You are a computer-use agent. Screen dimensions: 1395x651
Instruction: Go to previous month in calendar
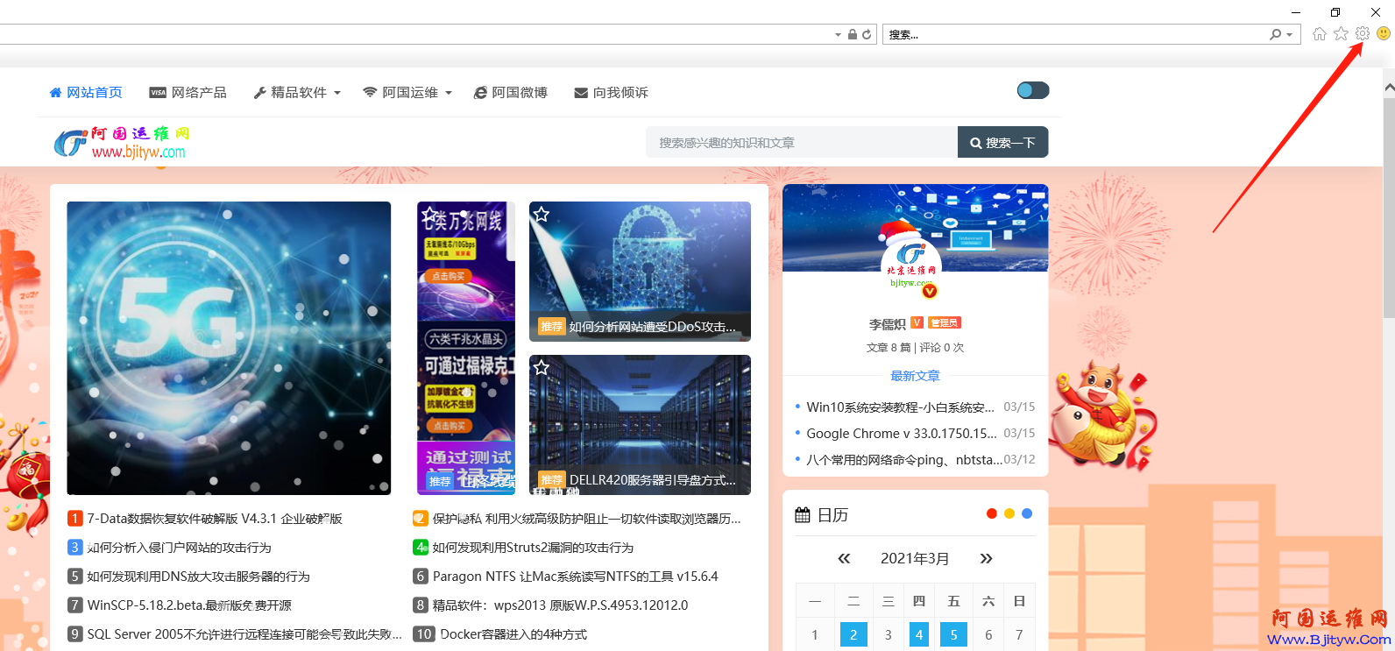pyautogui.click(x=844, y=558)
